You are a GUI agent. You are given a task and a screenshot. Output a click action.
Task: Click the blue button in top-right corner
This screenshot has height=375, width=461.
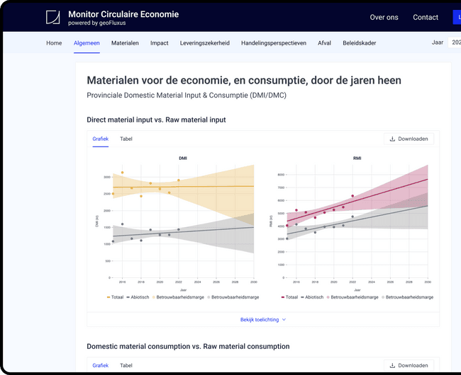(456, 18)
